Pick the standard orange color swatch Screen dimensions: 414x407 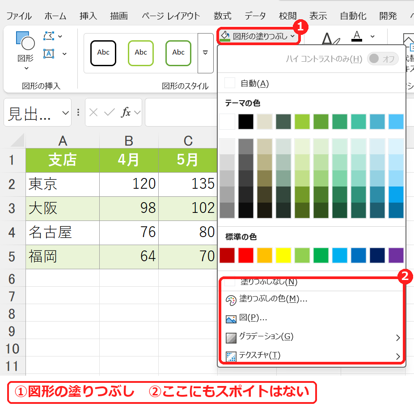point(265,255)
